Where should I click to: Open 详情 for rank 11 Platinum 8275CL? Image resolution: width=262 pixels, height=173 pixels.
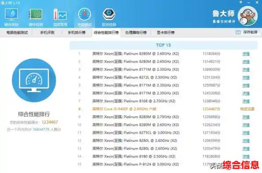tap(246, 133)
